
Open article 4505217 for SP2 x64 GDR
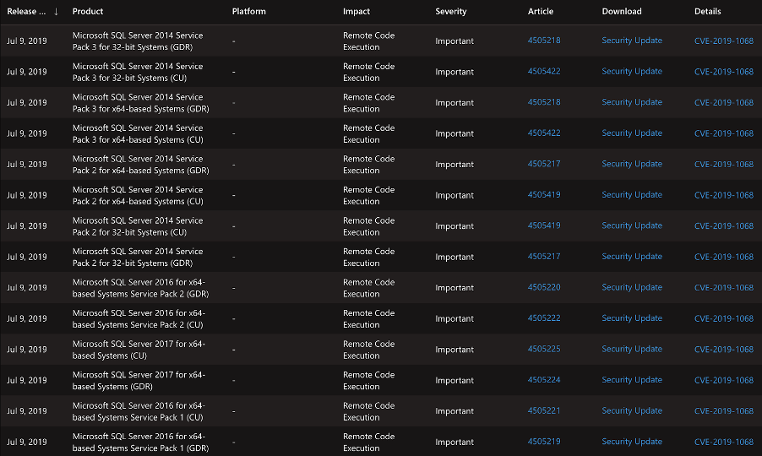[544, 164]
